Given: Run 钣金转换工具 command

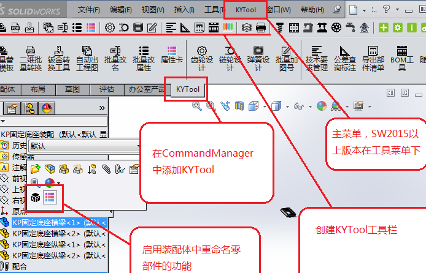Looking at the screenshot, I should pos(59,59).
